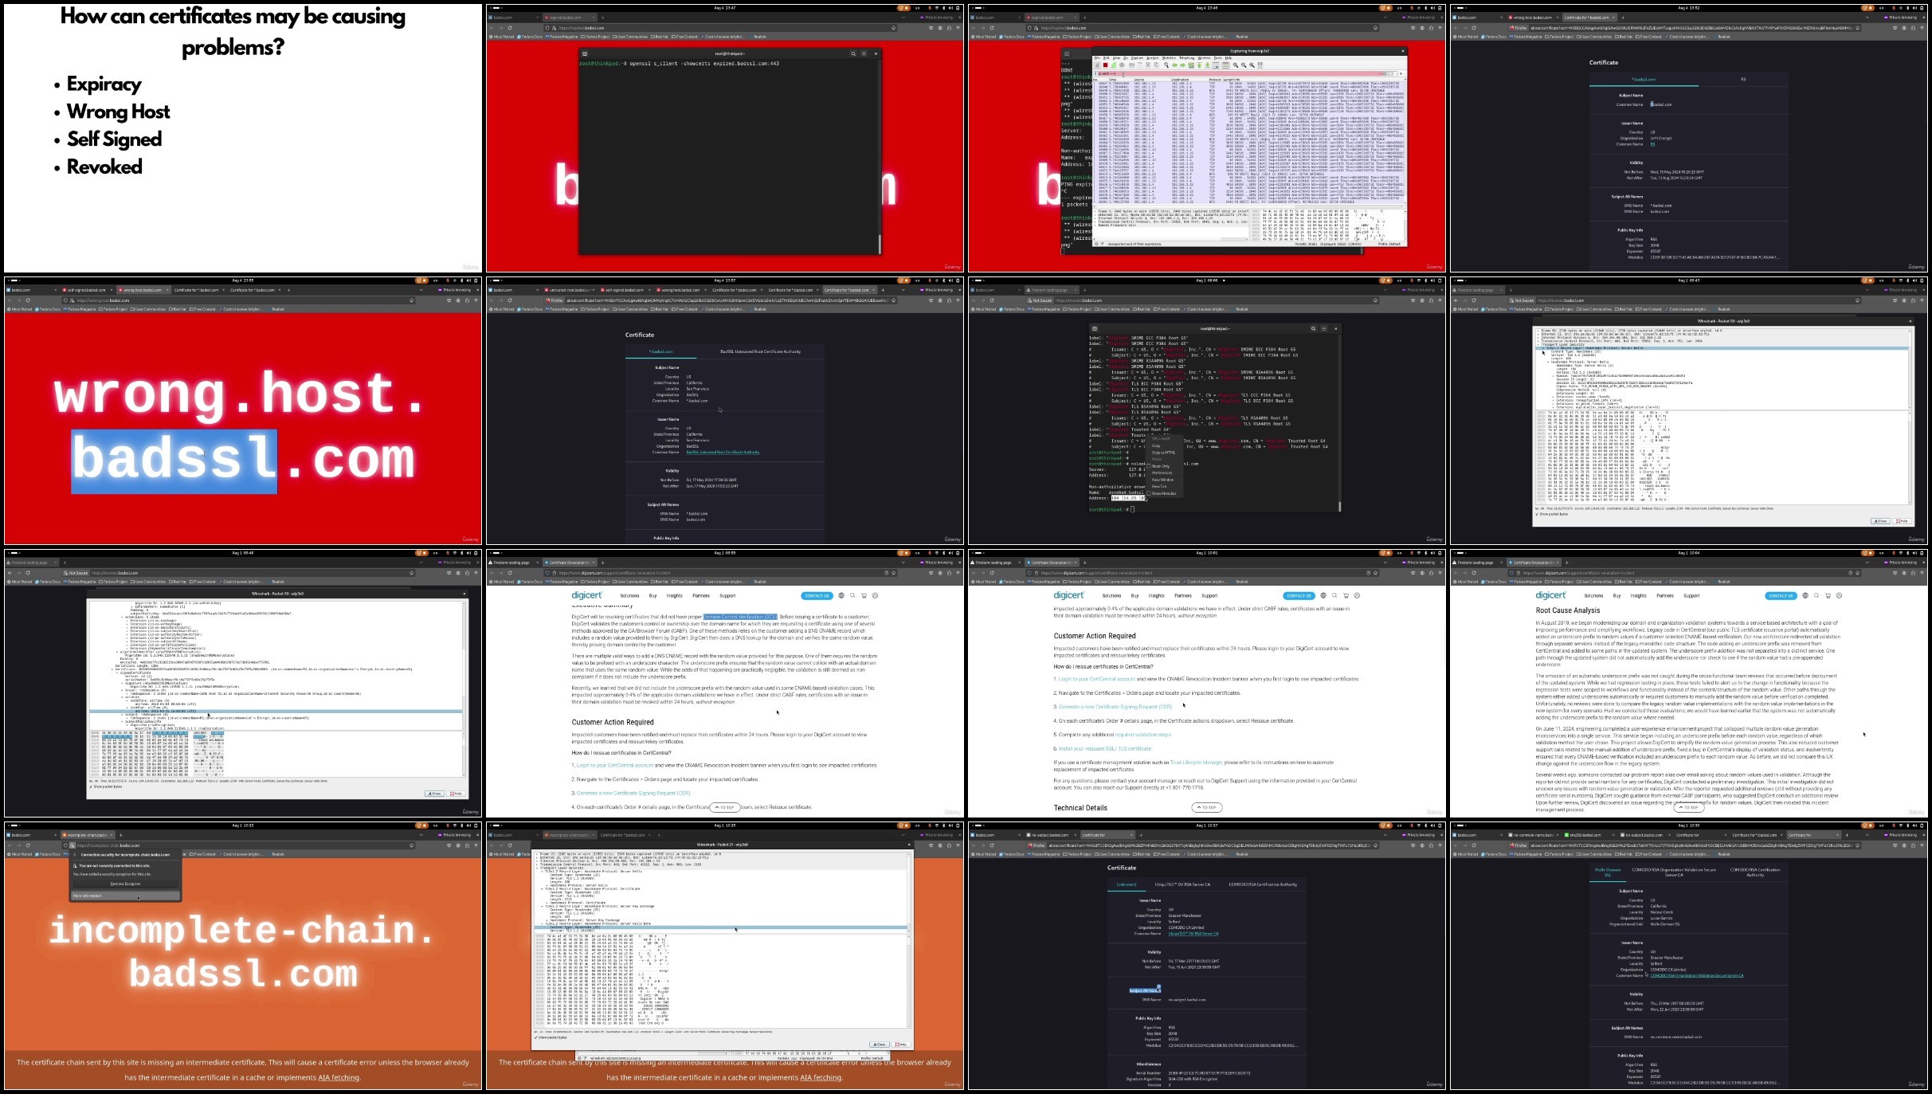Choose Copy as HTML in terminal context menu

pos(1163,453)
